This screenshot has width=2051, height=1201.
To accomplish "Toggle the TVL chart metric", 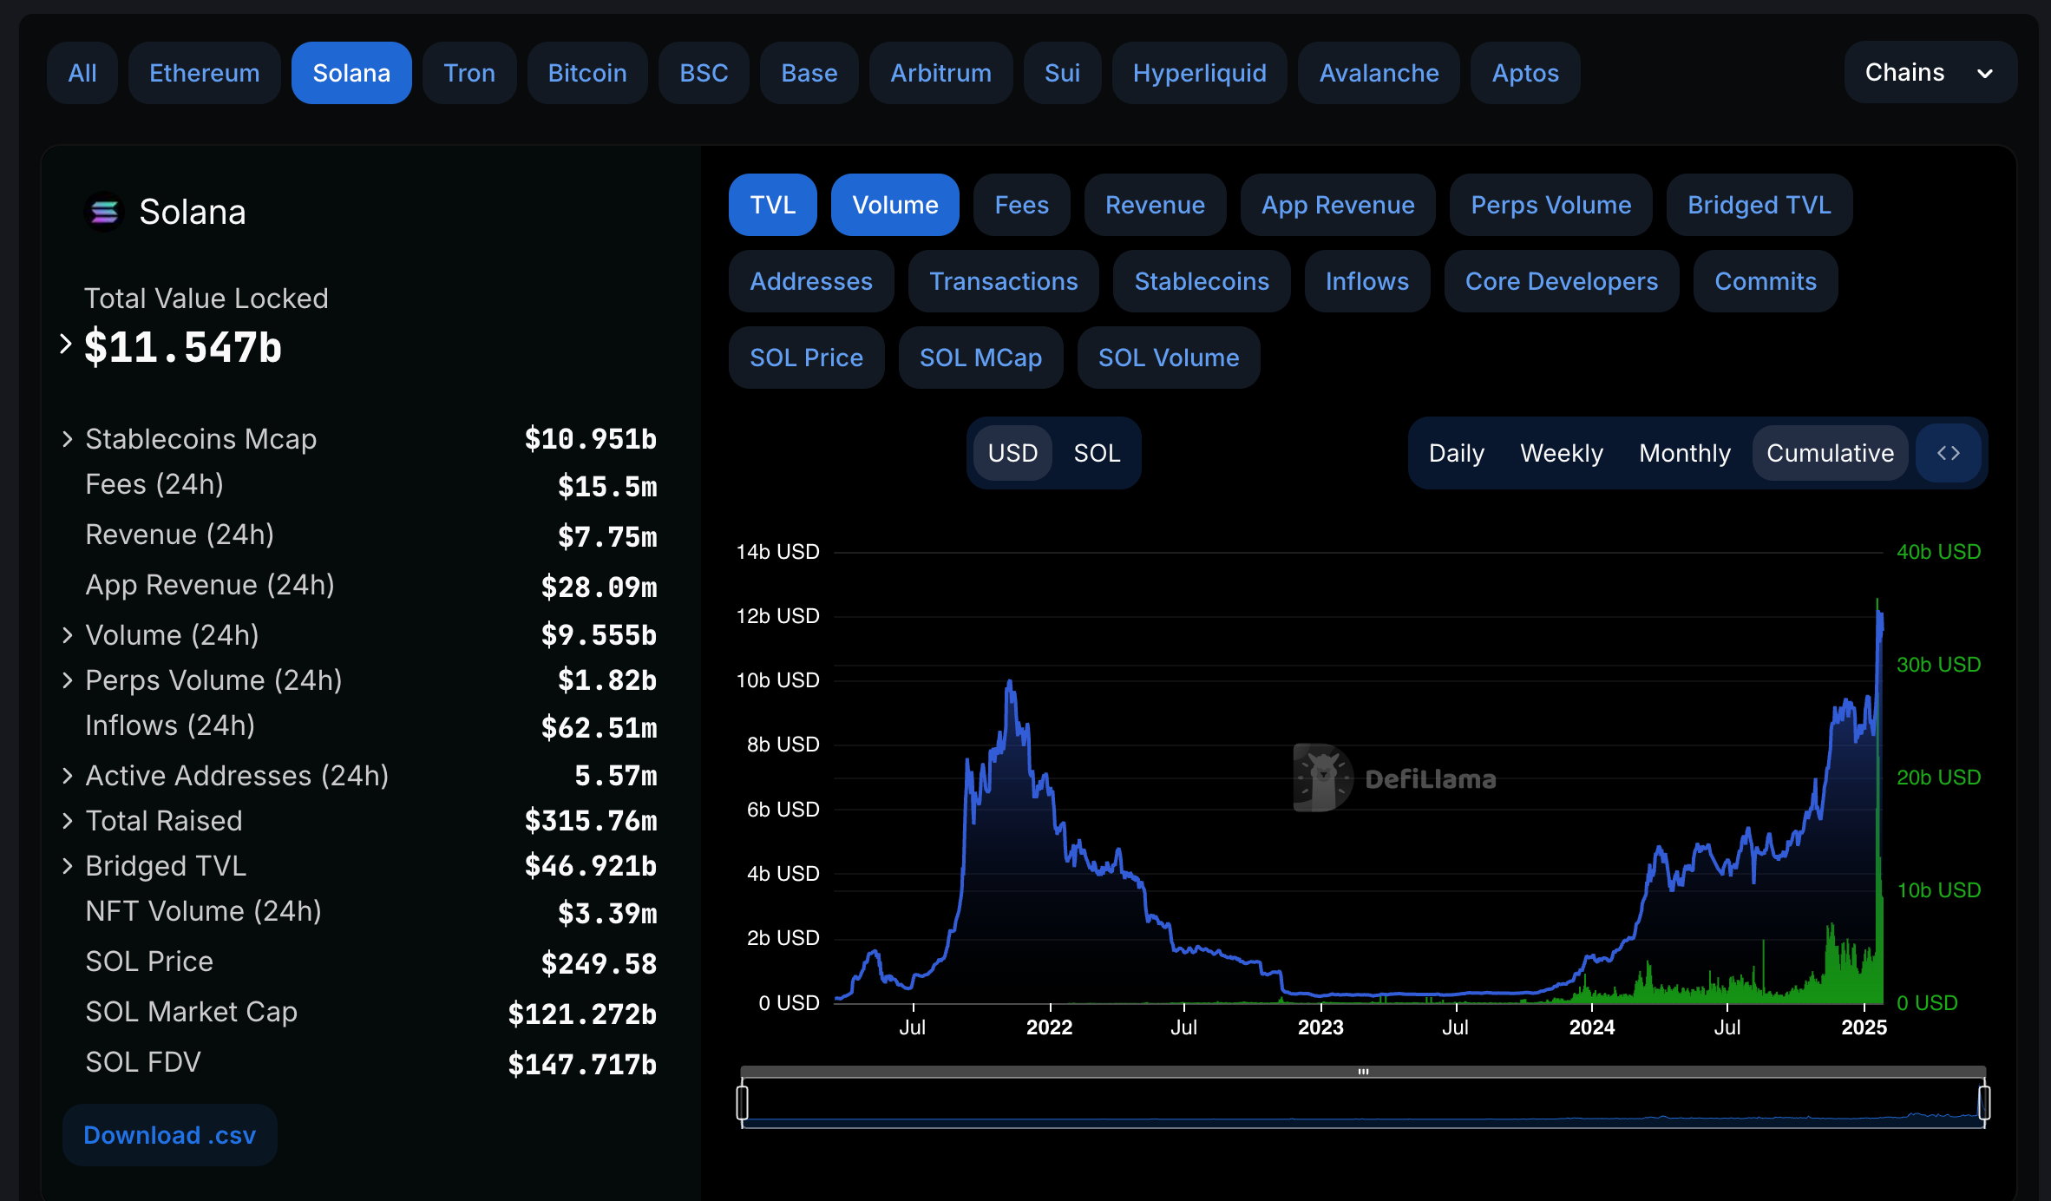I will tap(772, 205).
